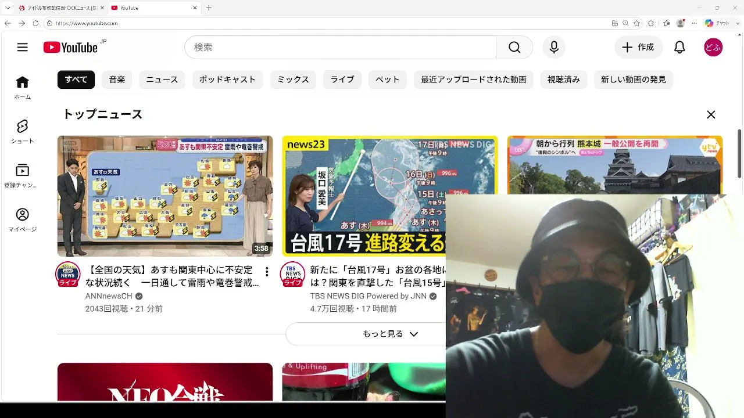
Task: Start voice search with the microphone
Action: coord(554,48)
